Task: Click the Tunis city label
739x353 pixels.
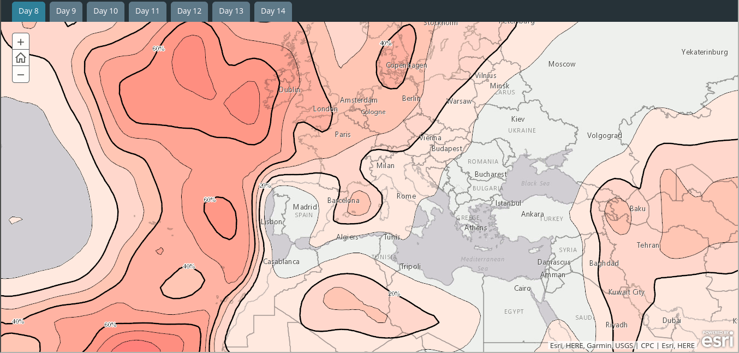Action: [392, 237]
